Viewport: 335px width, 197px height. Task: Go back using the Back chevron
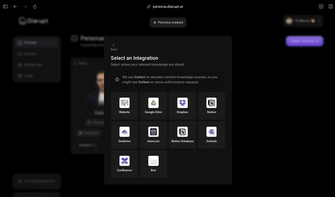(114, 47)
